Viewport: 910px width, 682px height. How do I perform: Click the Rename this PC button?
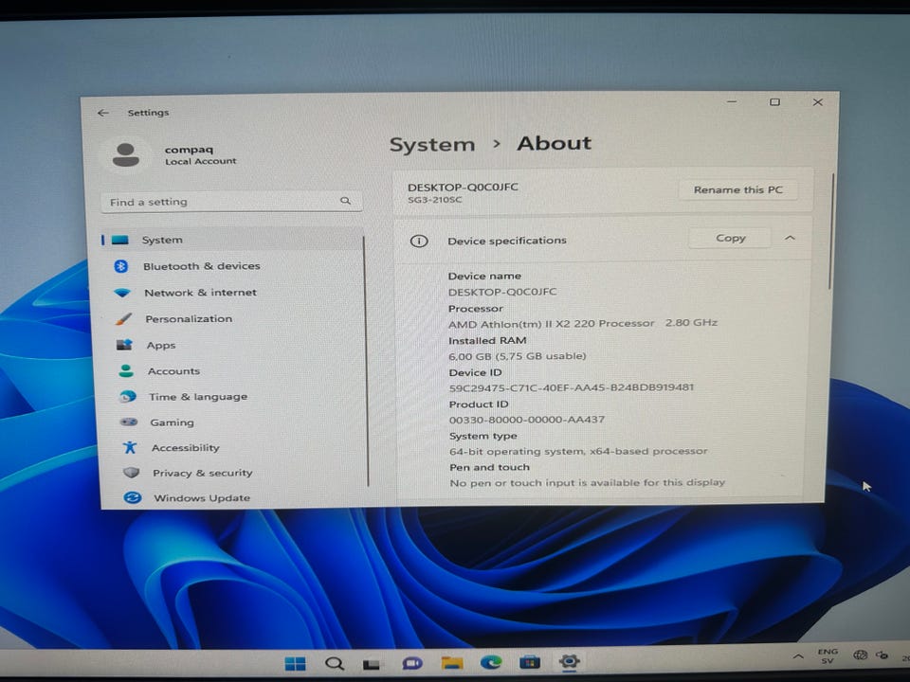click(737, 190)
